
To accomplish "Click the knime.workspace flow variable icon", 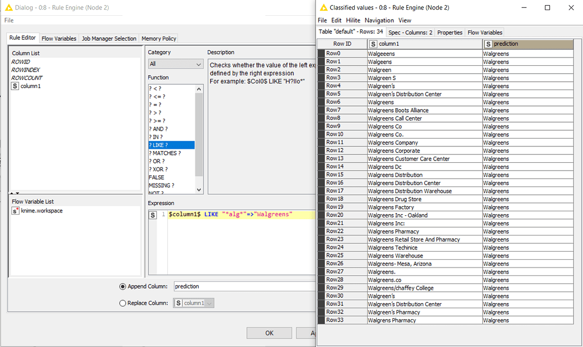I will [x=15, y=211].
